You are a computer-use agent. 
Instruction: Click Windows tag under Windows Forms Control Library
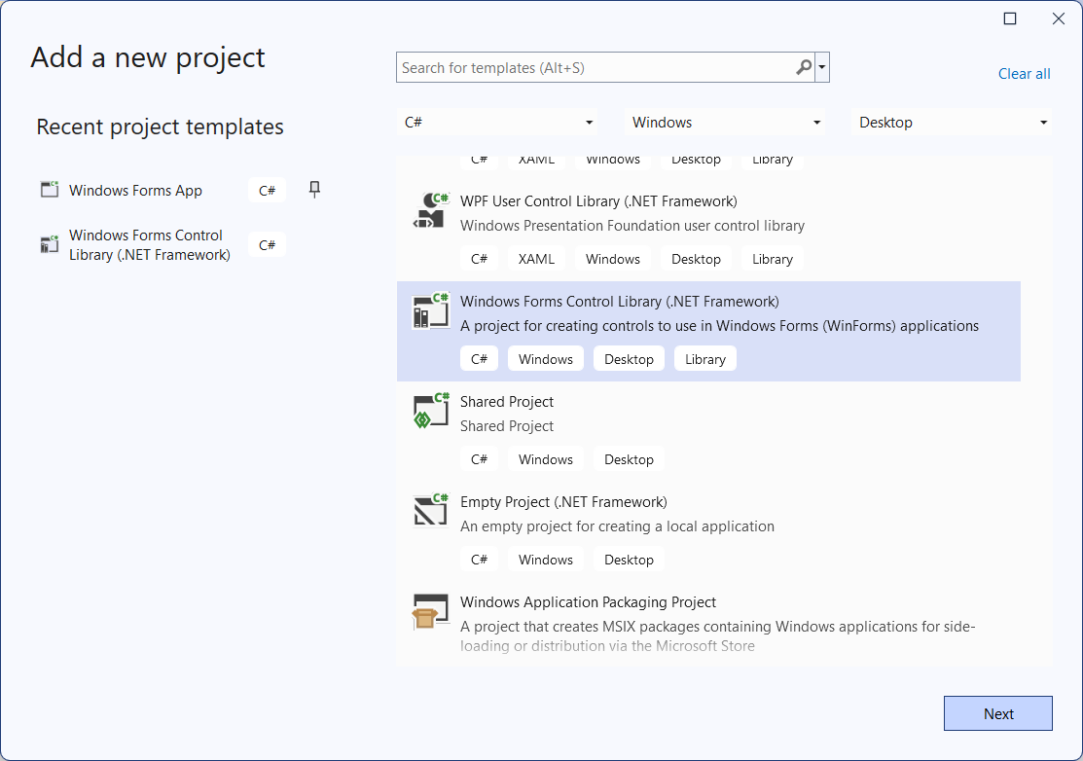[546, 359]
